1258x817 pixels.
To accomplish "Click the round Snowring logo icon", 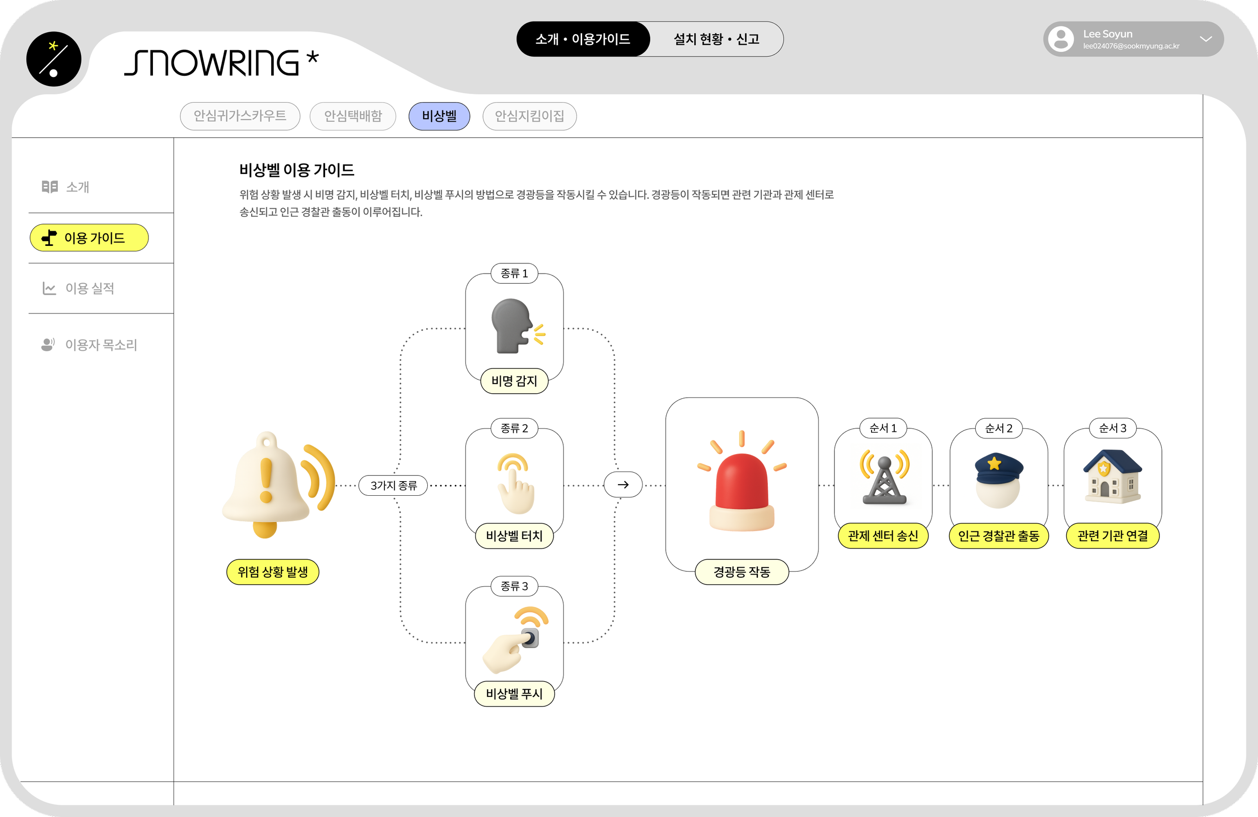I will [54, 59].
